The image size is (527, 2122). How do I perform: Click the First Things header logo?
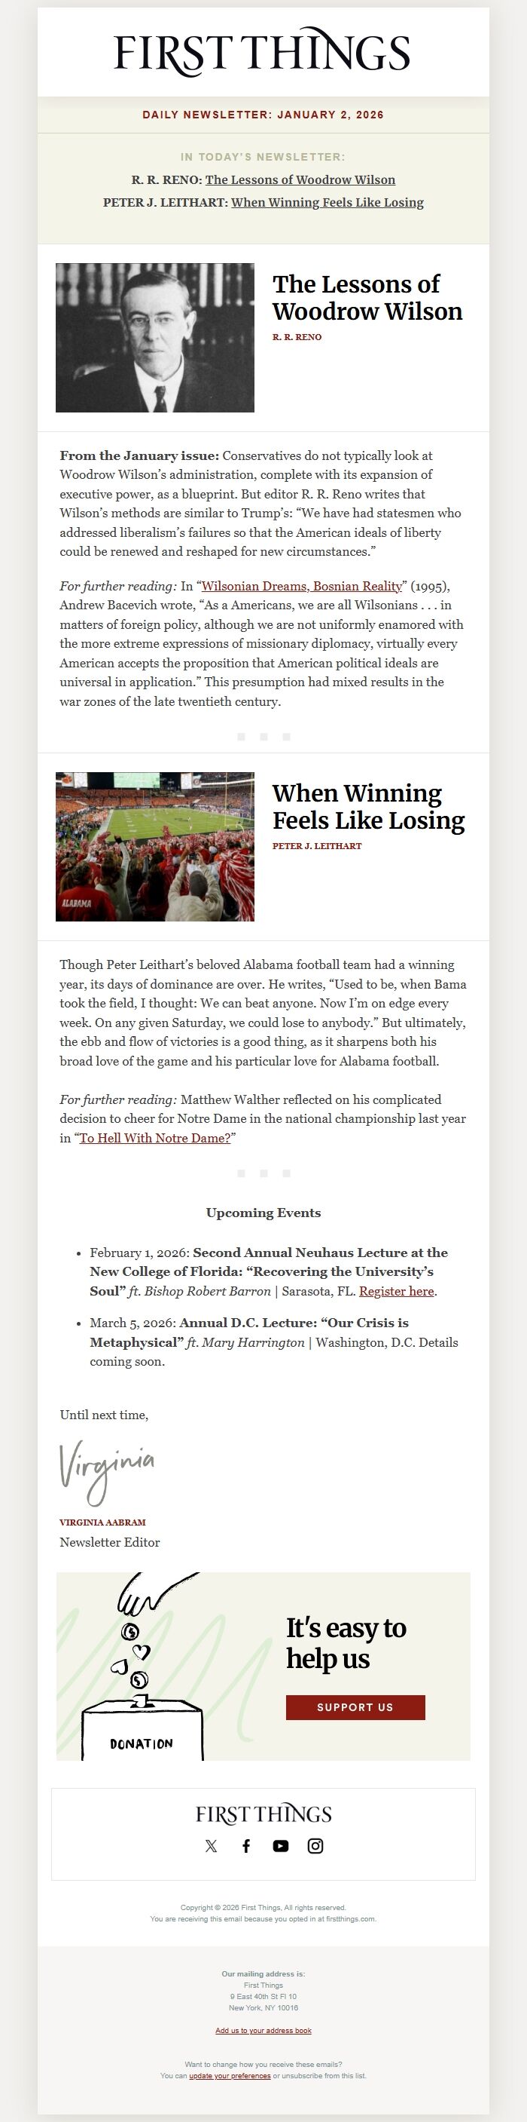(262, 54)
